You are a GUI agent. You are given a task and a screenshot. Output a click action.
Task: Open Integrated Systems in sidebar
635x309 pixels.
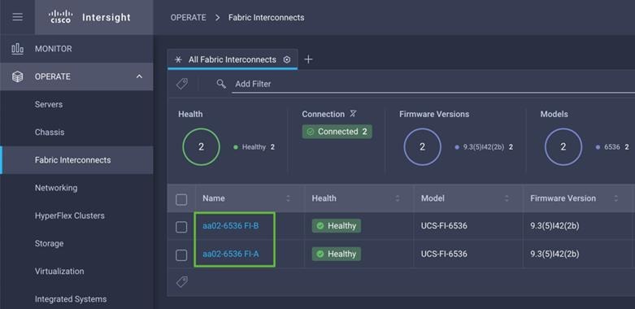[71, 299]
